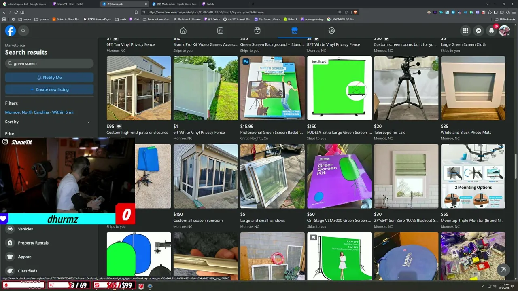Click the Vehicles category car icon
Viewport: 518px width, 291px height.
10,229
